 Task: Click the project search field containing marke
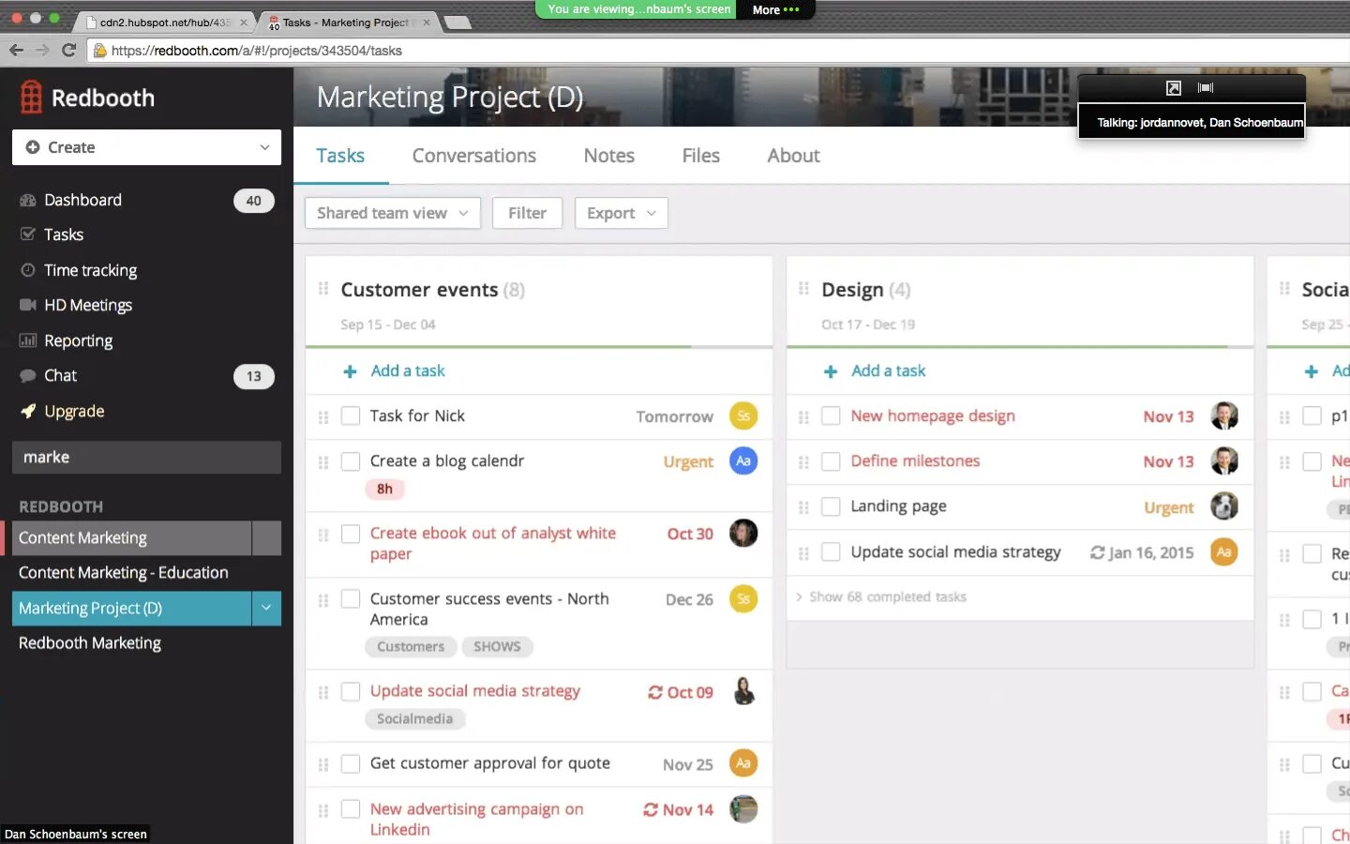click(x=146, y=458)
